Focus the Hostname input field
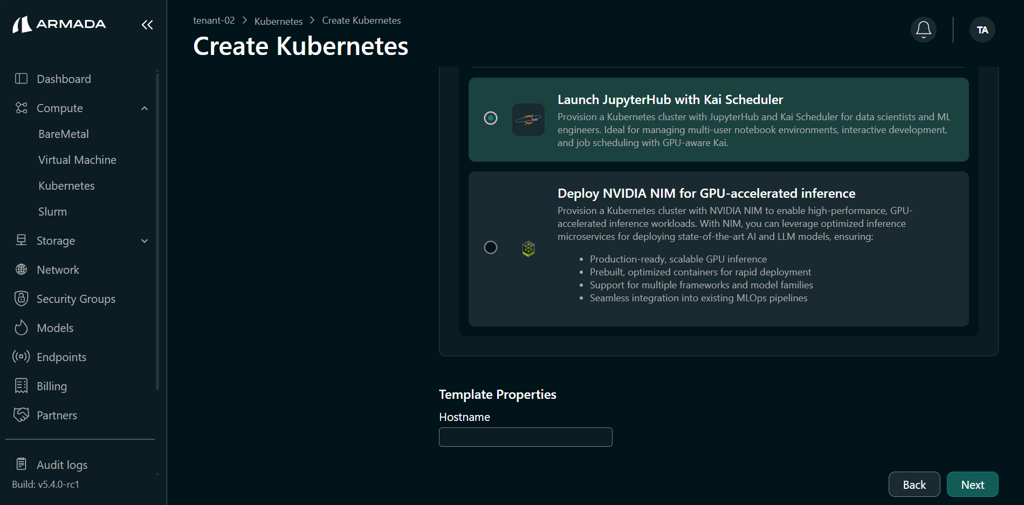The height and width of the screenshot is (505, 1024). (526, 437)
